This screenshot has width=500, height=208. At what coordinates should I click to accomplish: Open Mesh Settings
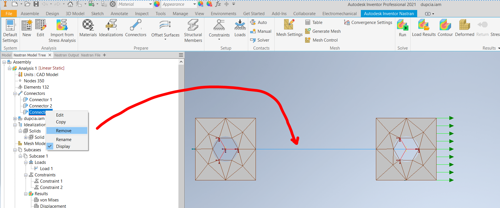[x=289, y=28]
